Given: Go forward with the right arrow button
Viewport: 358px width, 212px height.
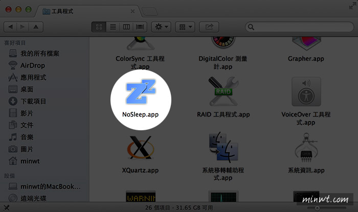Looking at the screenshot, I should click(x=23, y=27).
